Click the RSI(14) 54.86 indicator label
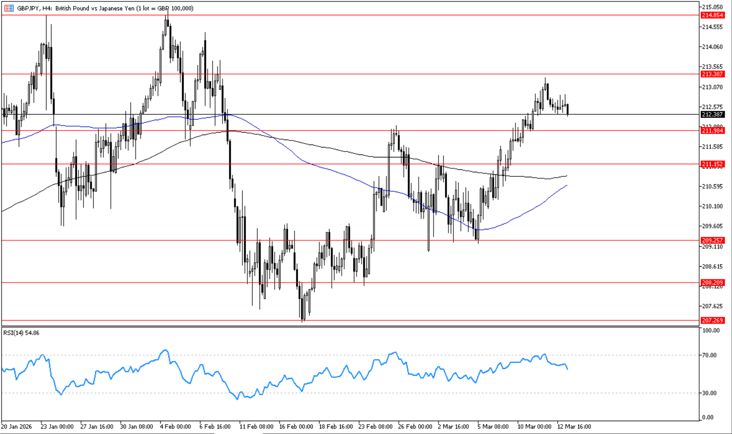 coord(21,333)
